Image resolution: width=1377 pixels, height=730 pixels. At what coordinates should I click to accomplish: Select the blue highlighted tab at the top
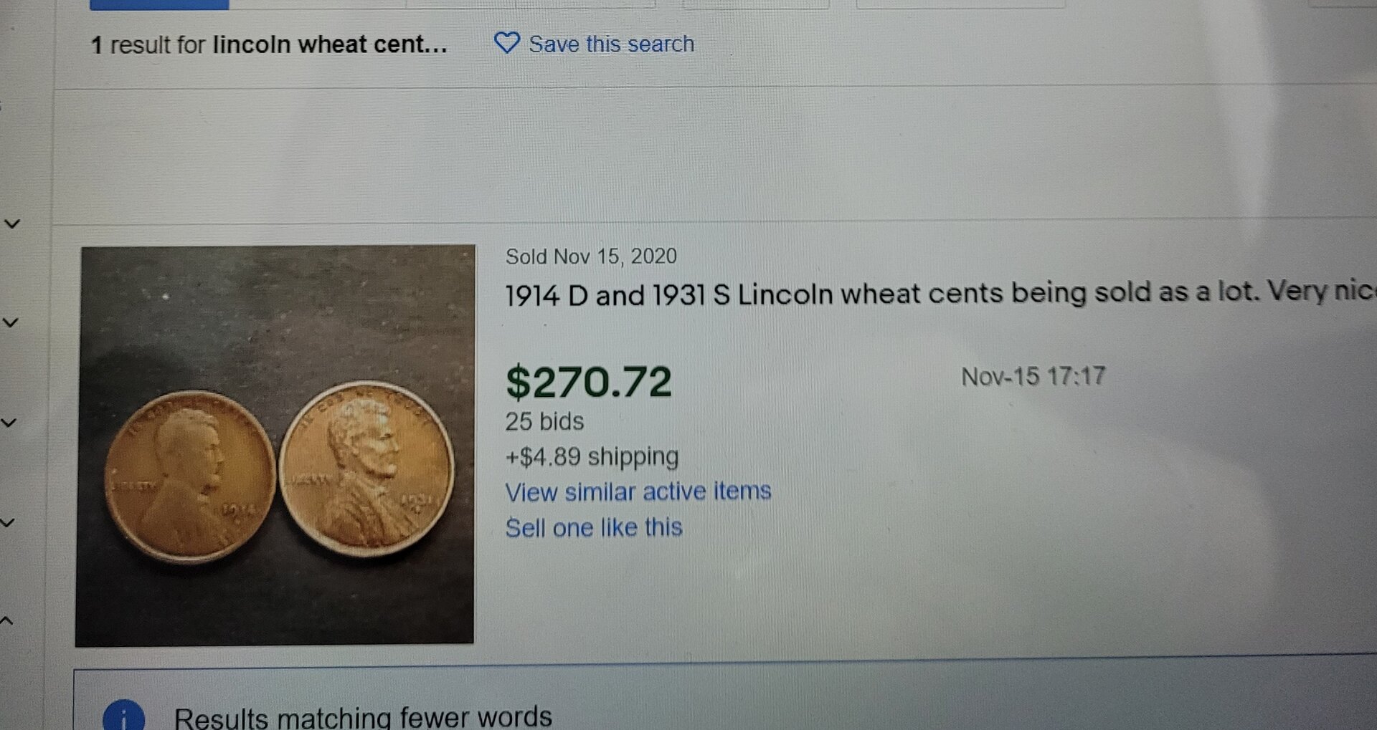tap(159, 4)
